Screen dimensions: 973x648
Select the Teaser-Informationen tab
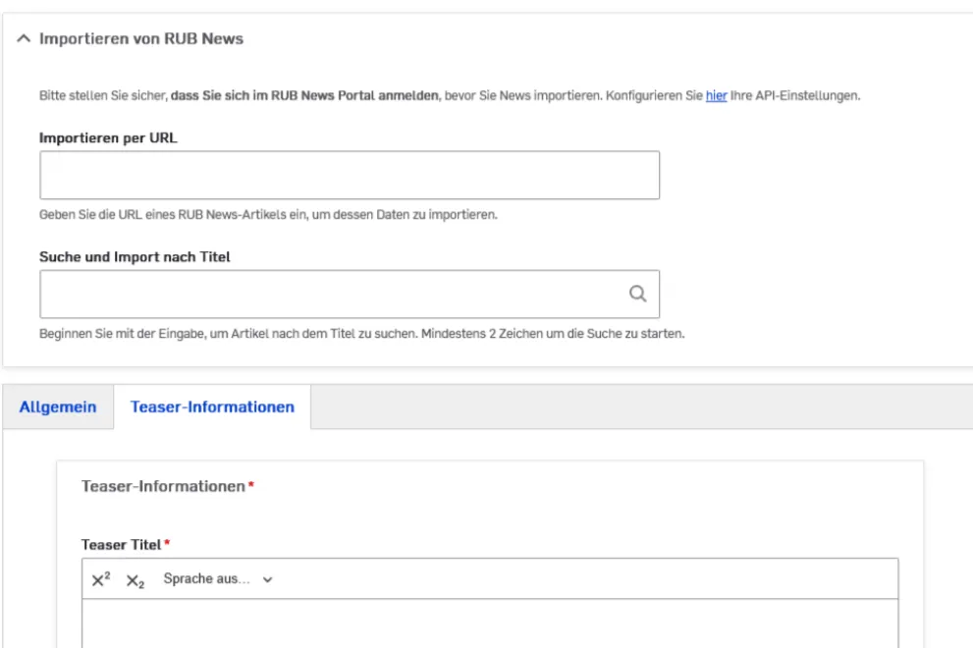click(x=211, y=405)
